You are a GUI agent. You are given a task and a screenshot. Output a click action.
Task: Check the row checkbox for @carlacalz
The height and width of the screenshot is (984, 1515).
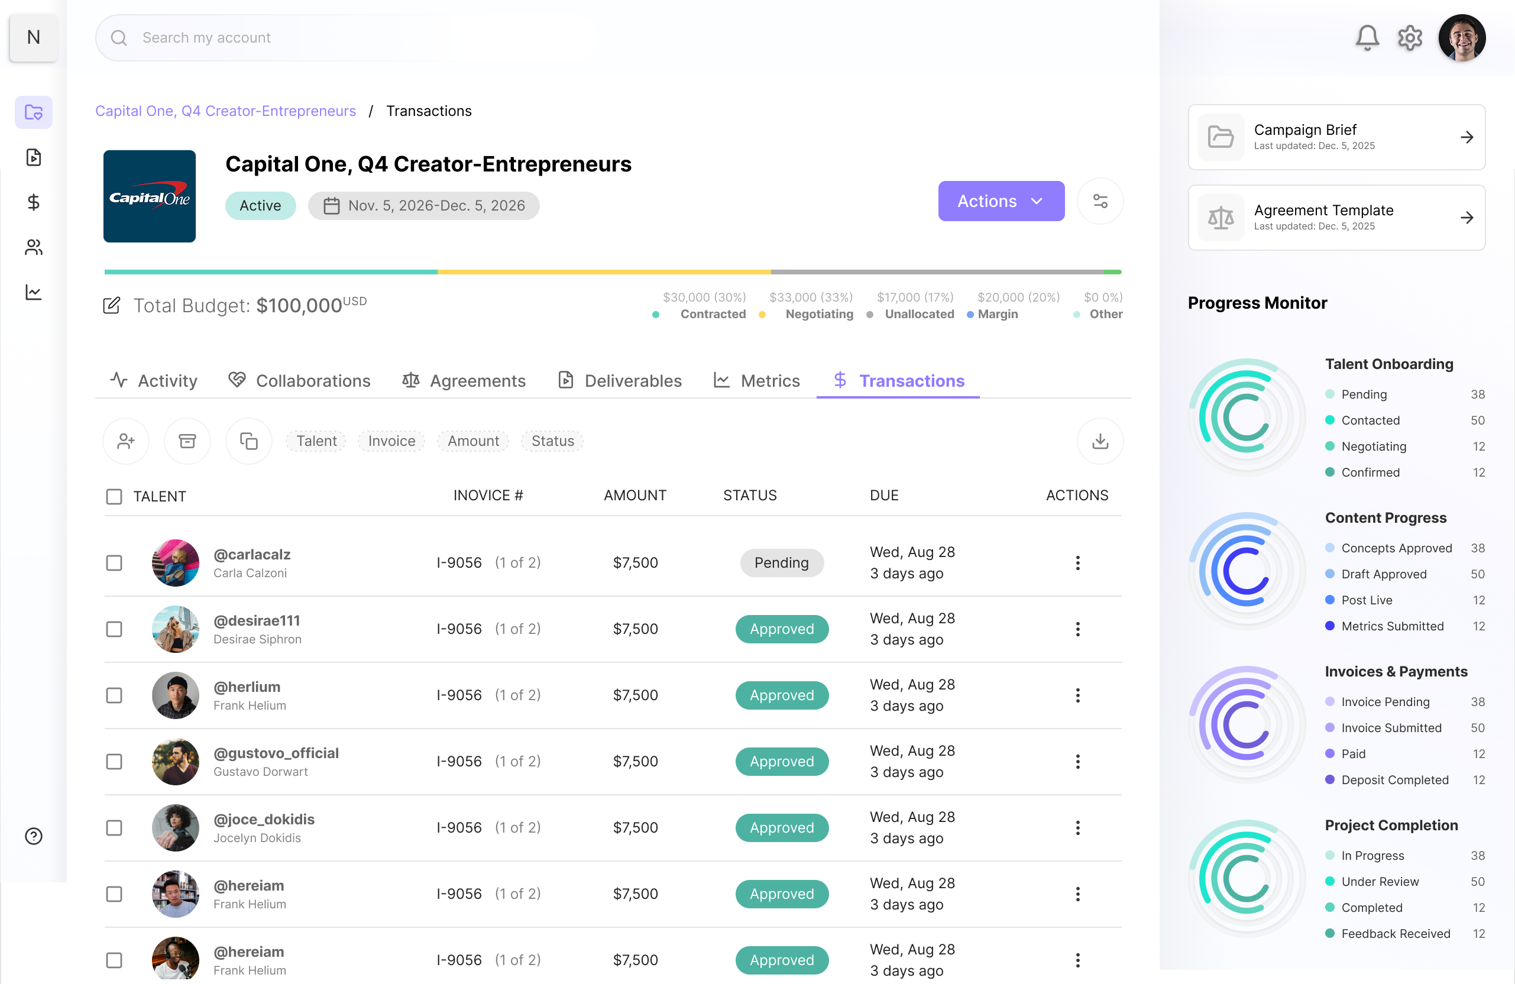[114, 562]
